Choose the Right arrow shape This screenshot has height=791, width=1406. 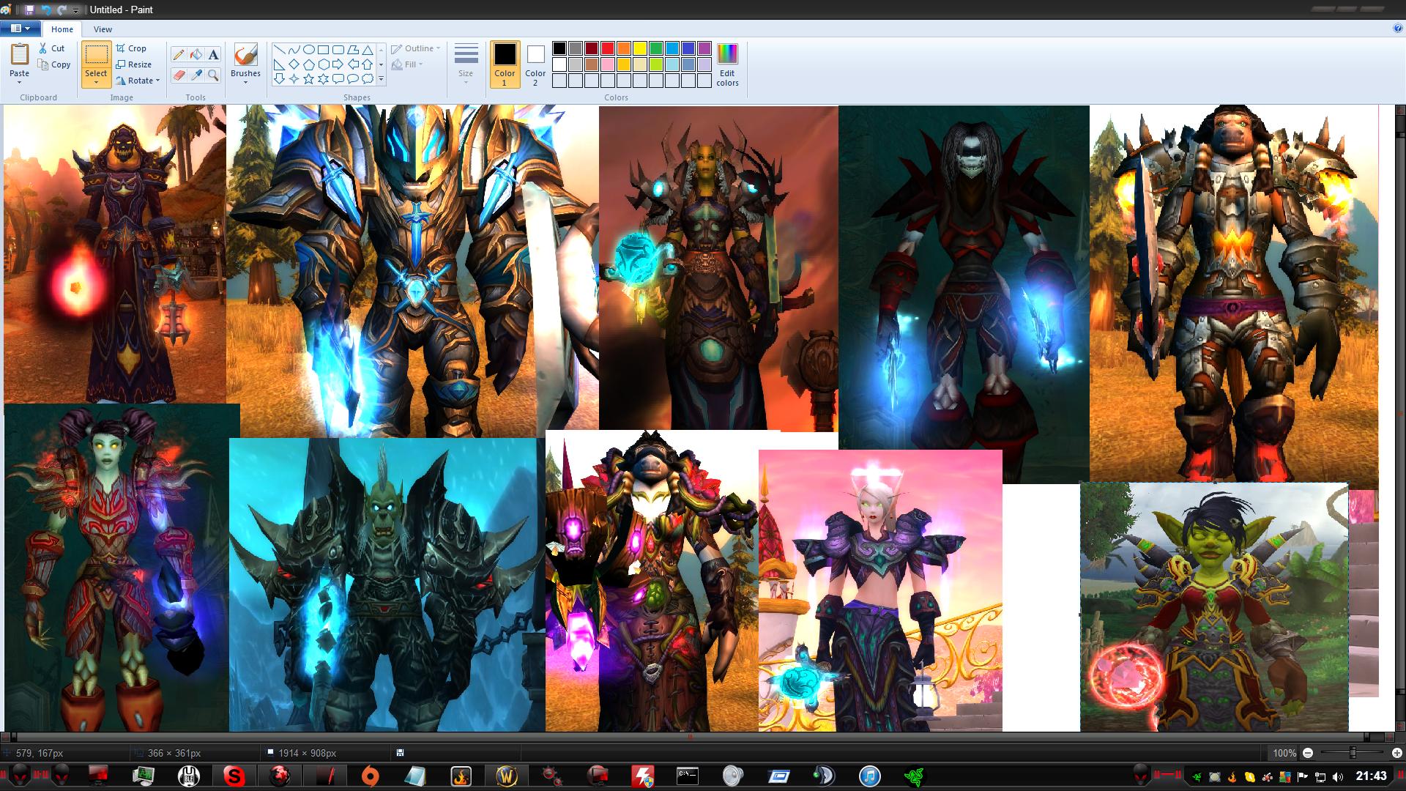(338, 64)
